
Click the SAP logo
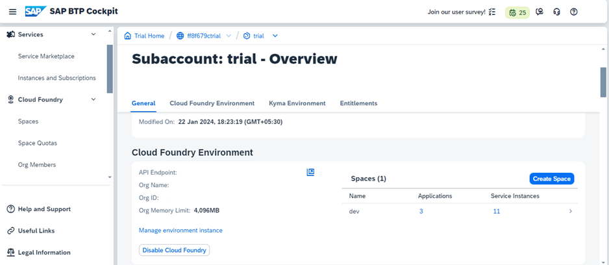pos(35,12)
